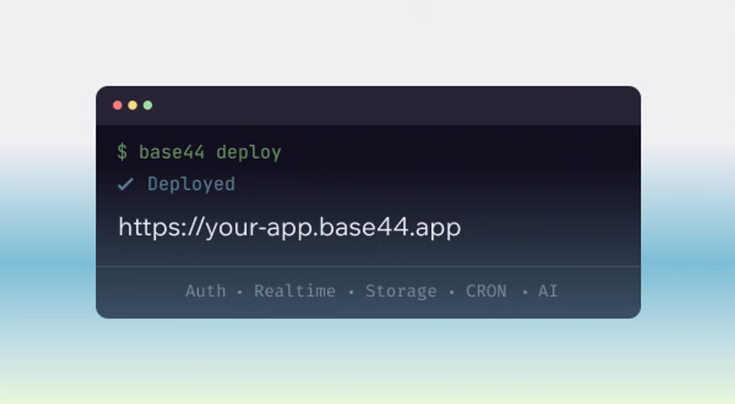735x404 pixels.
Task: Click the yellow minimize dot
Action: pyautogui.click(x=132, y=105)
